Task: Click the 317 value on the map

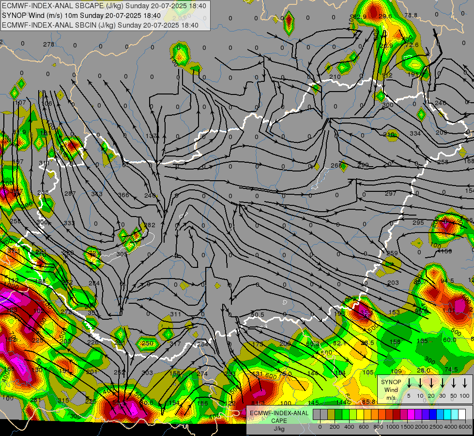Action: 175,344
